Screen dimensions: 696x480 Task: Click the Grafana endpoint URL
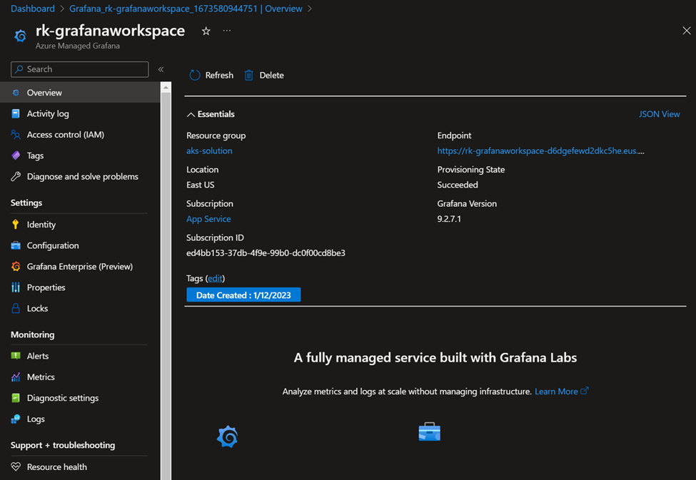pos(540,151)
